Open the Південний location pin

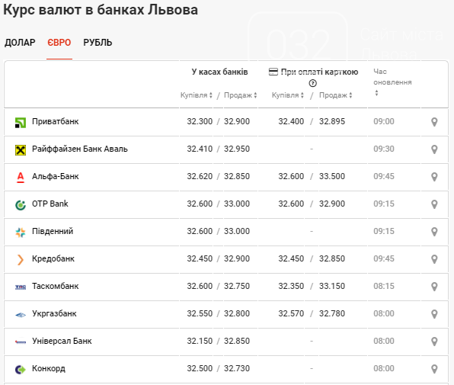pos(434,232)
